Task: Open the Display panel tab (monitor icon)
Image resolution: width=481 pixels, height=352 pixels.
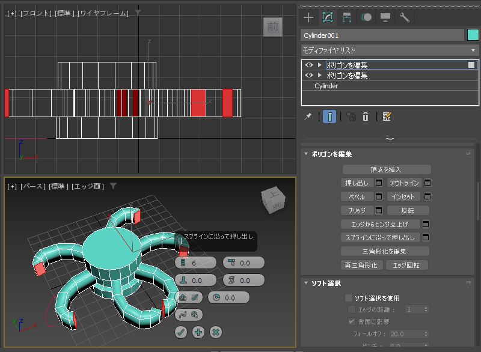Action: tap(385, 17)
